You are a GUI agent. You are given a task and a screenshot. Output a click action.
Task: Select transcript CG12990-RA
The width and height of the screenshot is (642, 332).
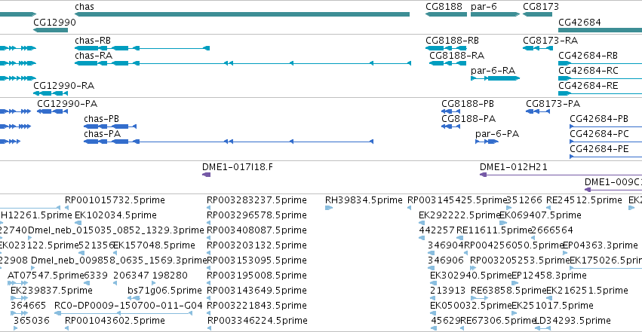63,86
